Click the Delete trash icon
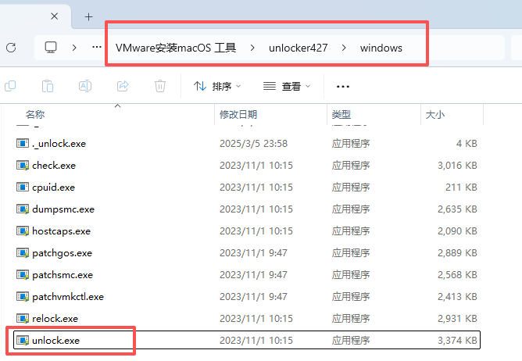Screen dimensions: 522x361 click(159, 86)
